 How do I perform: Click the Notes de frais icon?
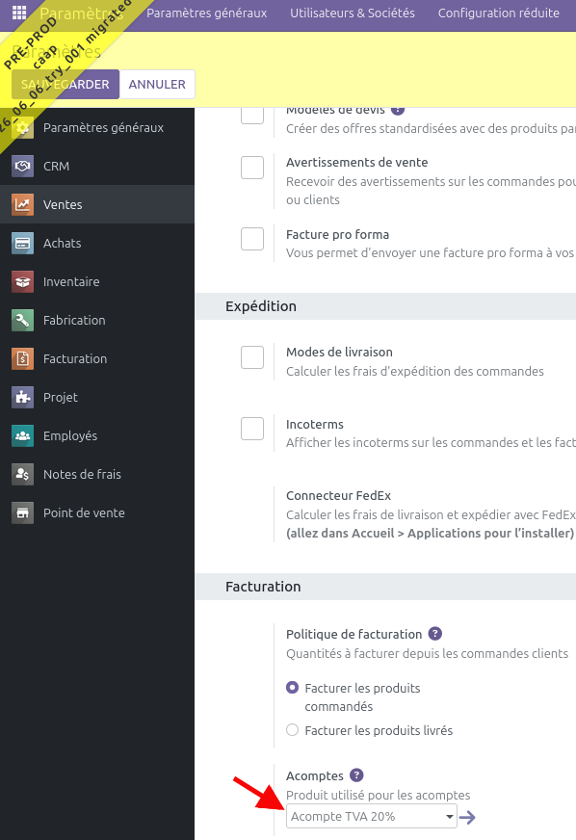click(x=22, y=475)
